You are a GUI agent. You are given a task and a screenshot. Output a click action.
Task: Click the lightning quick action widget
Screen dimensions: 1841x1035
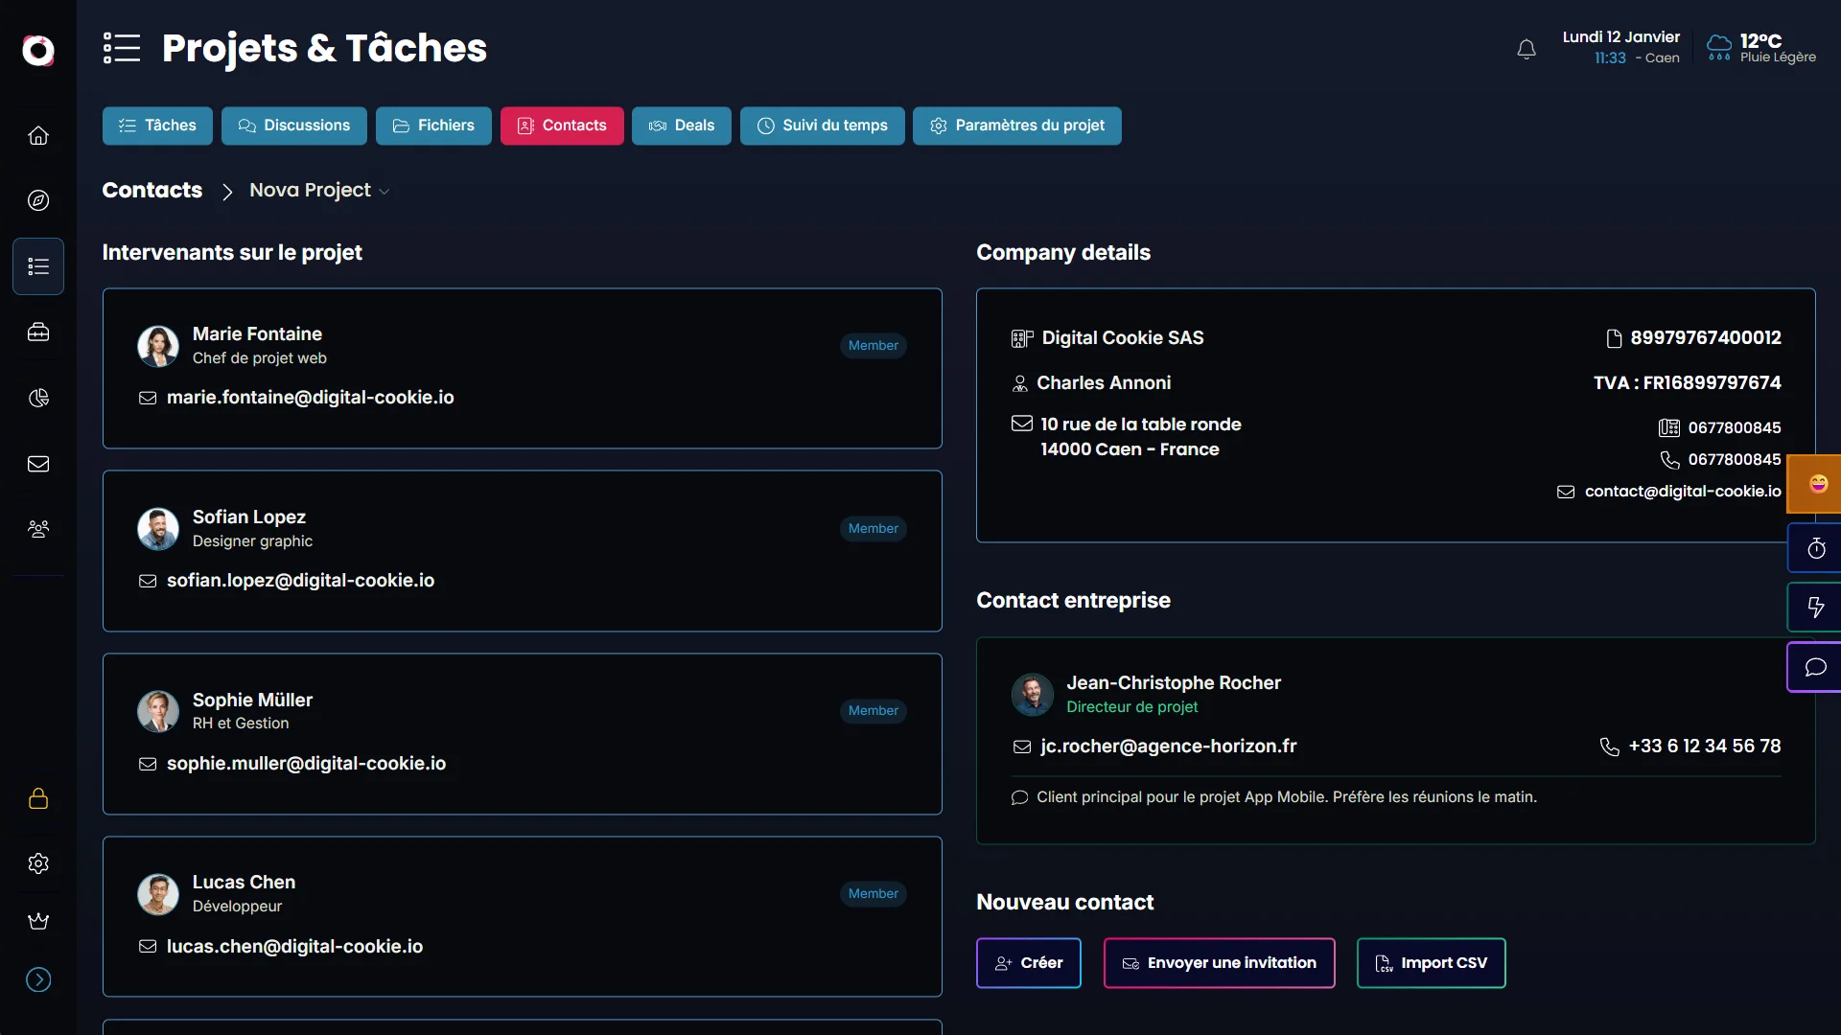(1816, 607)
